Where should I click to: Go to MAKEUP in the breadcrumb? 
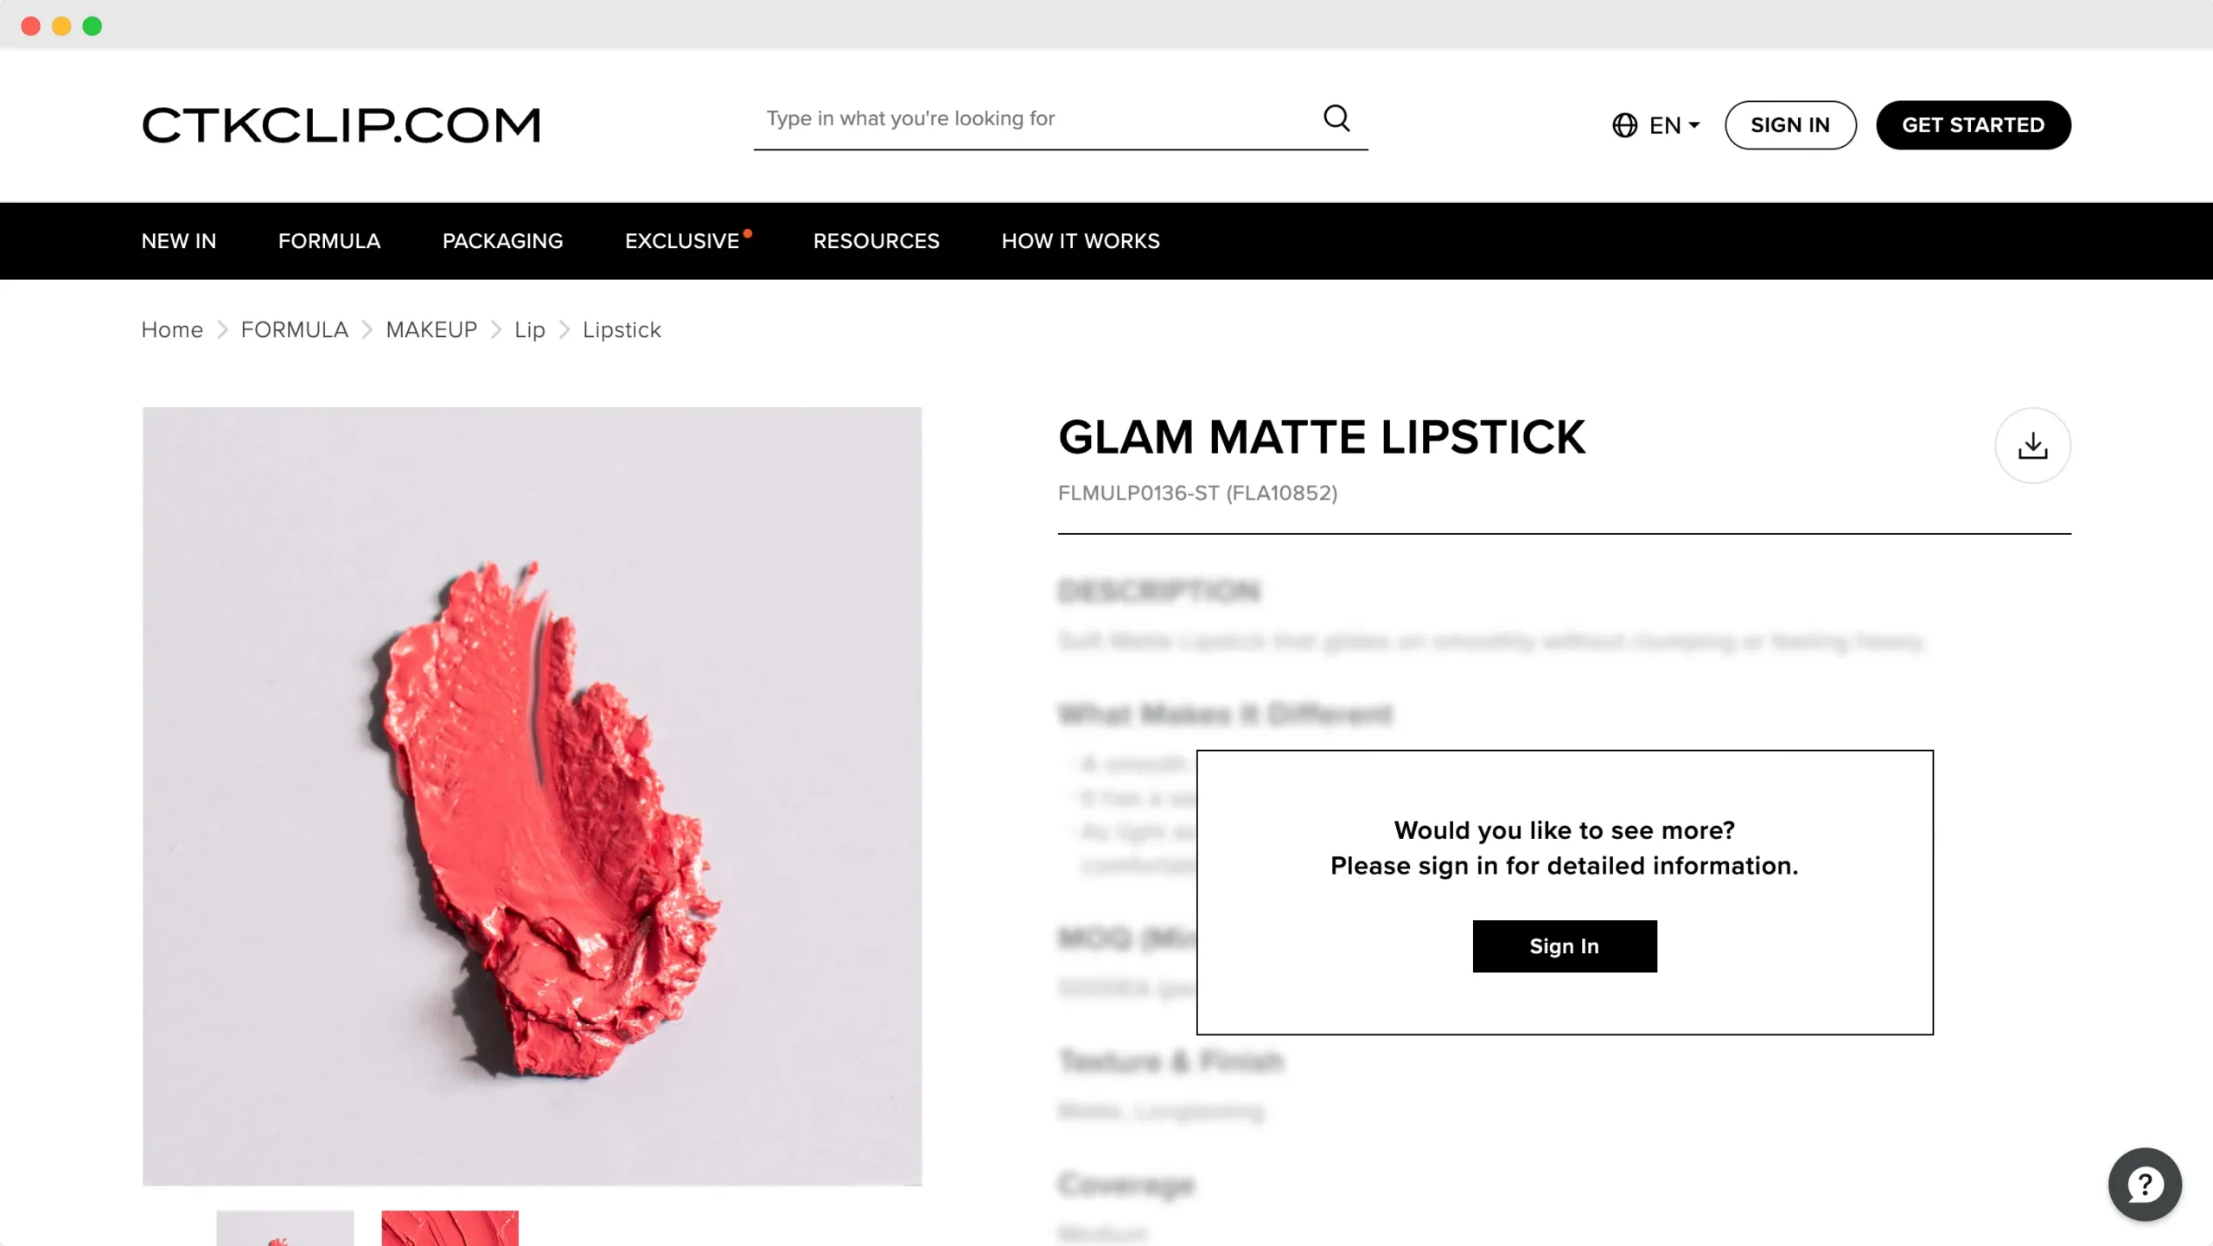431,330
